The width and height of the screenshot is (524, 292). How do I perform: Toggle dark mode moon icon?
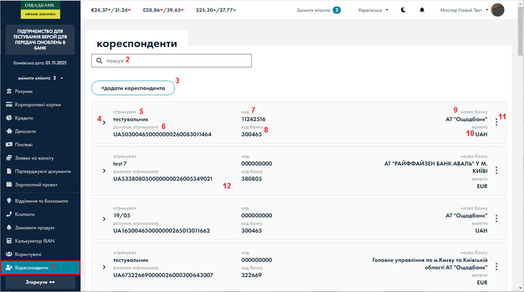click(x=404, y=10)
